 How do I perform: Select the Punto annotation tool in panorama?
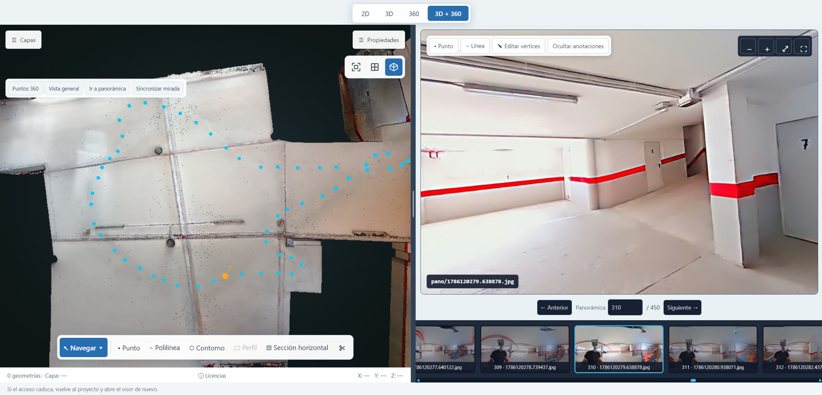coord(443,46)
